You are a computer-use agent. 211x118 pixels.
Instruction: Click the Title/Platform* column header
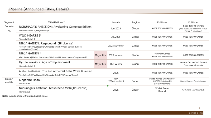56,22
